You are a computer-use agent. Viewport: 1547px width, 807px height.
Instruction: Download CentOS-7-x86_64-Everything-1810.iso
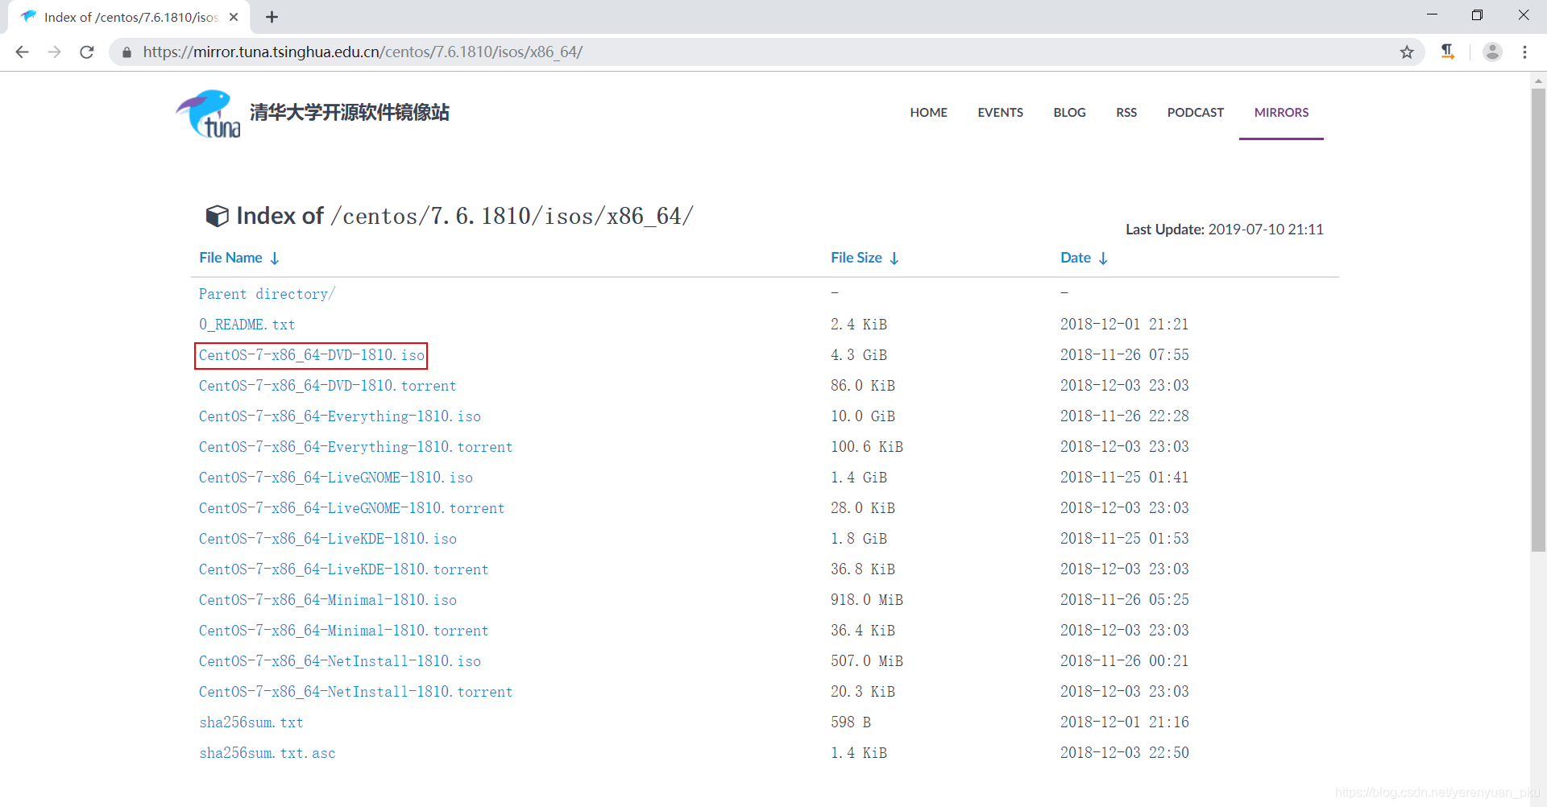339,416
